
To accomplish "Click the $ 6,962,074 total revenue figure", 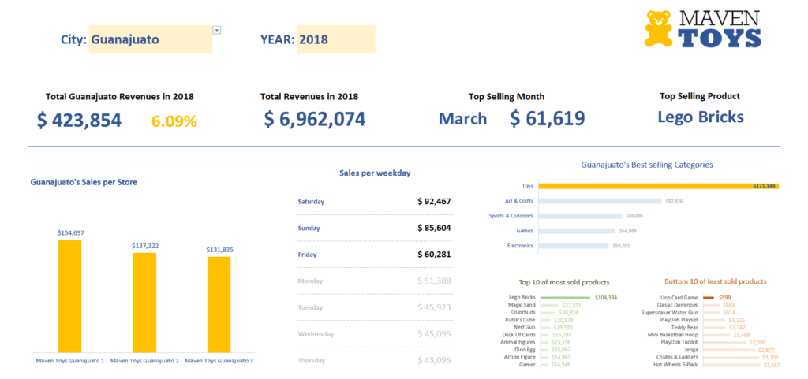I will click(315, 119).
